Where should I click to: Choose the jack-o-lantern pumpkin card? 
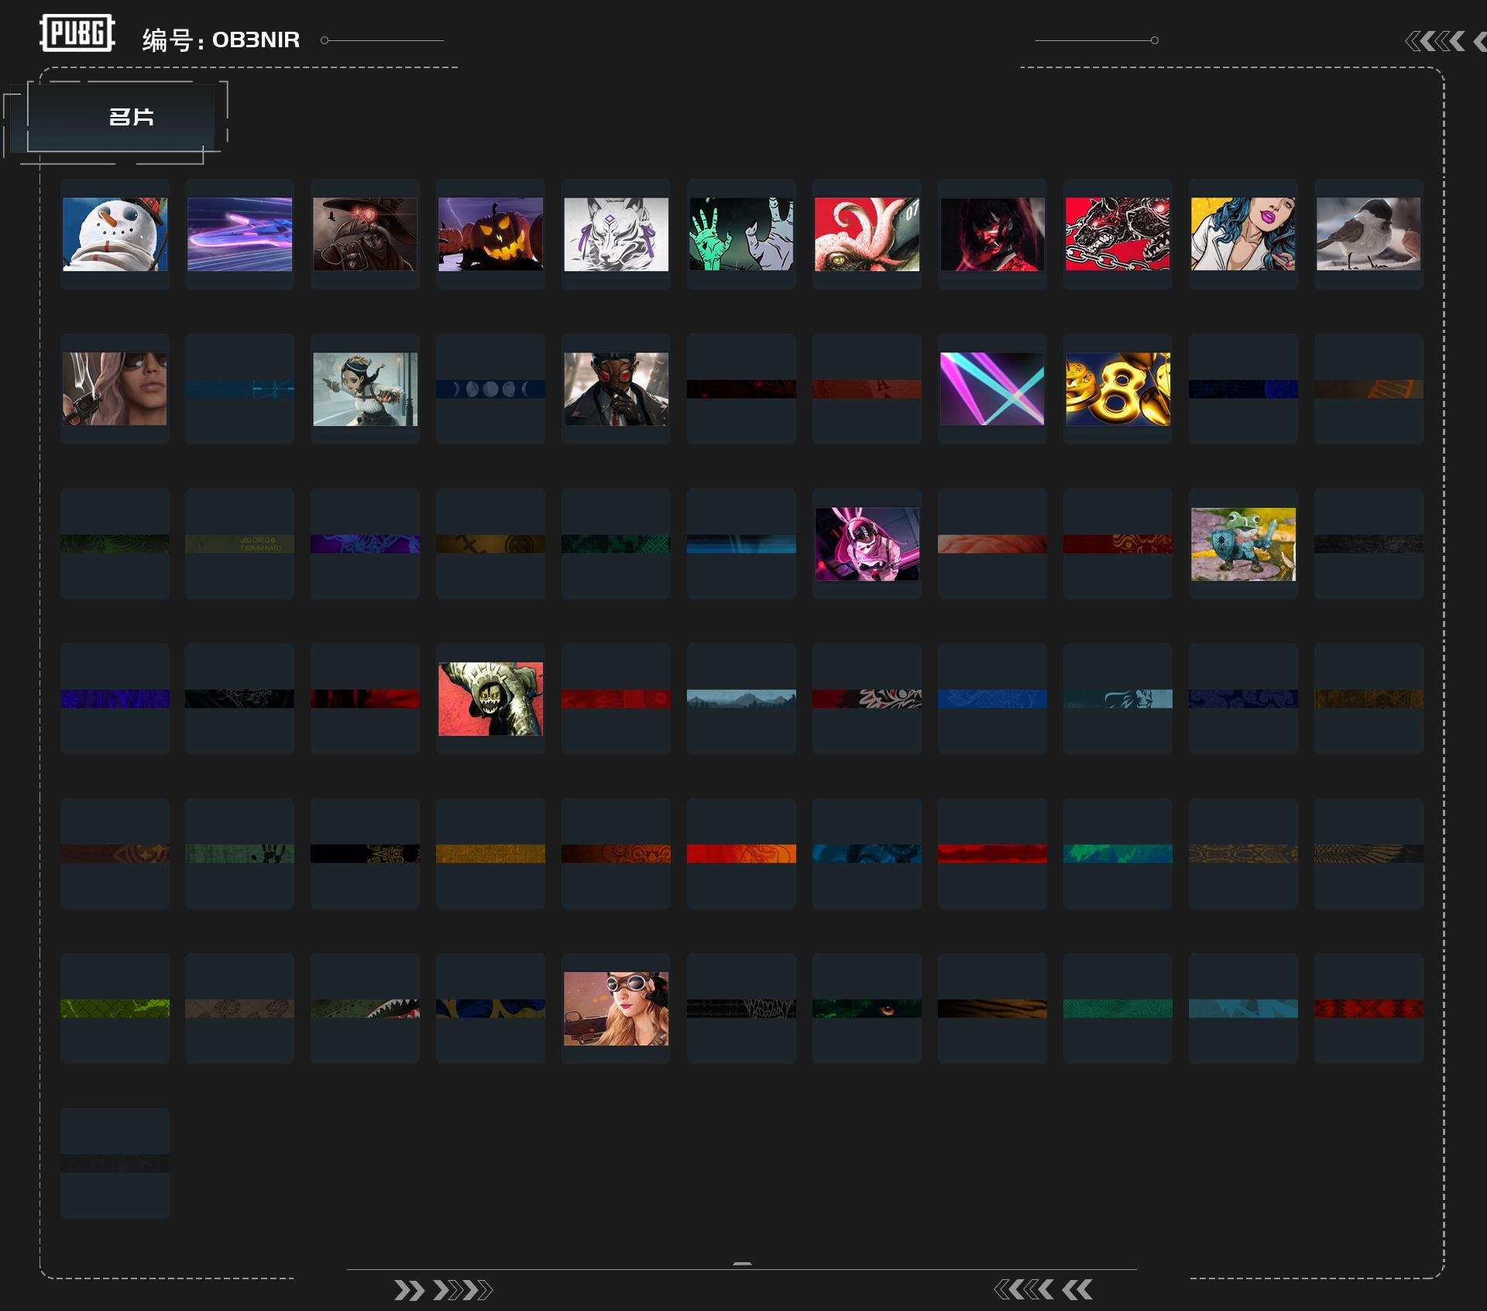(x=490, y=234)
